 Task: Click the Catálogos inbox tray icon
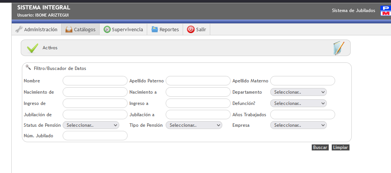pyautogui.click(x=69, y=29)
